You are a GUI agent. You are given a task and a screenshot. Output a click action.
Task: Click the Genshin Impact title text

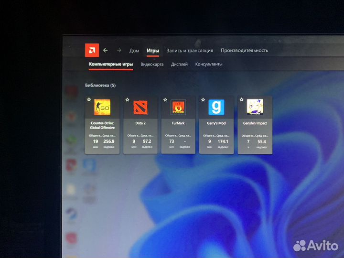[255, 123]
